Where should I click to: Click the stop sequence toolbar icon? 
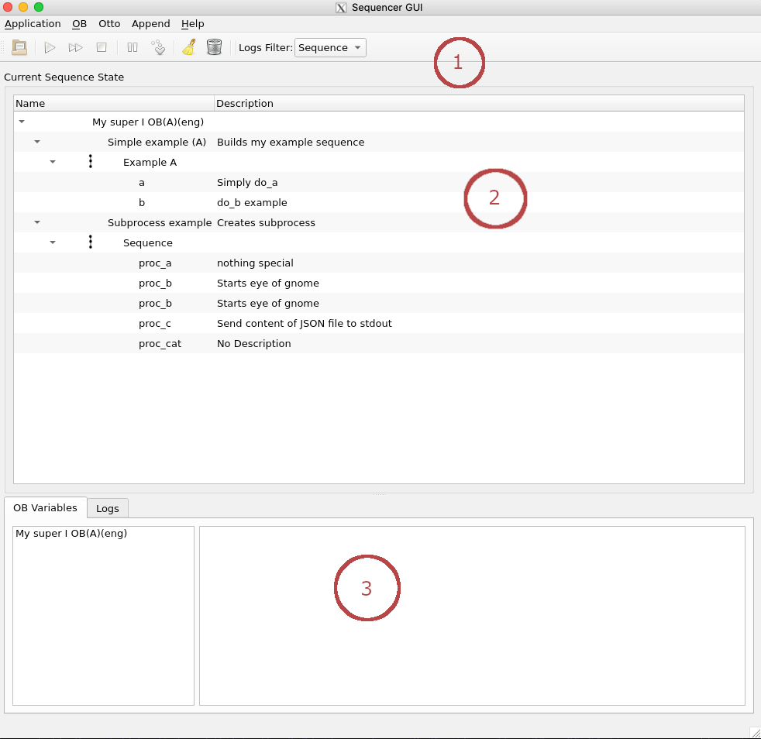[102, 47]
